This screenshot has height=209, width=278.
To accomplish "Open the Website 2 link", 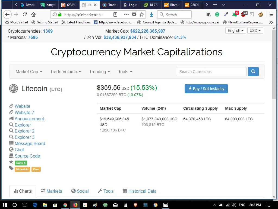I will 24,112.
